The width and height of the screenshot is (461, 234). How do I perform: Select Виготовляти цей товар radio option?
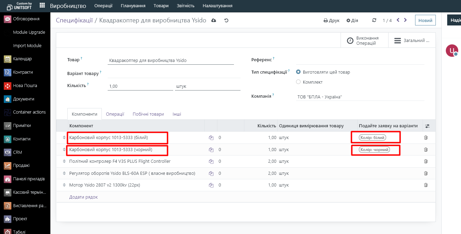coord(298,72)
